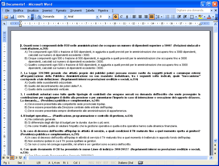Click the spelling status book icon
The width and height of the screenshot is (219, 166).
[x=141, y=163]
